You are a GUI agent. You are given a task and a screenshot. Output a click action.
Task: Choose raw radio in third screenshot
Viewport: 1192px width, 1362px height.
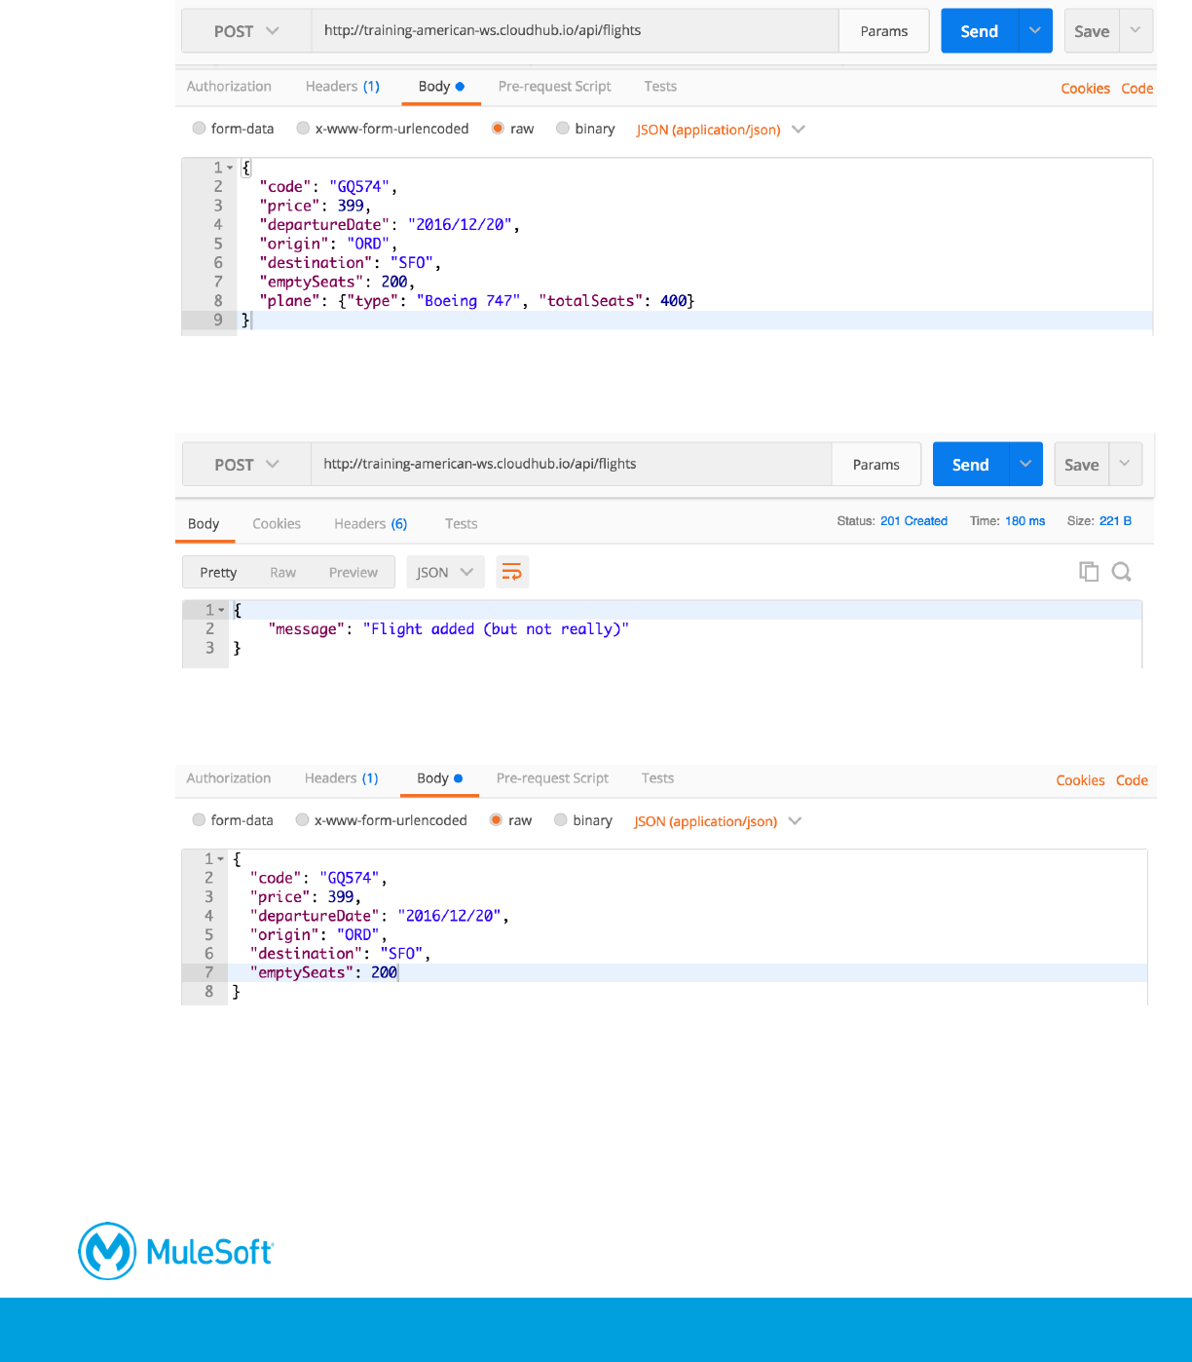496,820
